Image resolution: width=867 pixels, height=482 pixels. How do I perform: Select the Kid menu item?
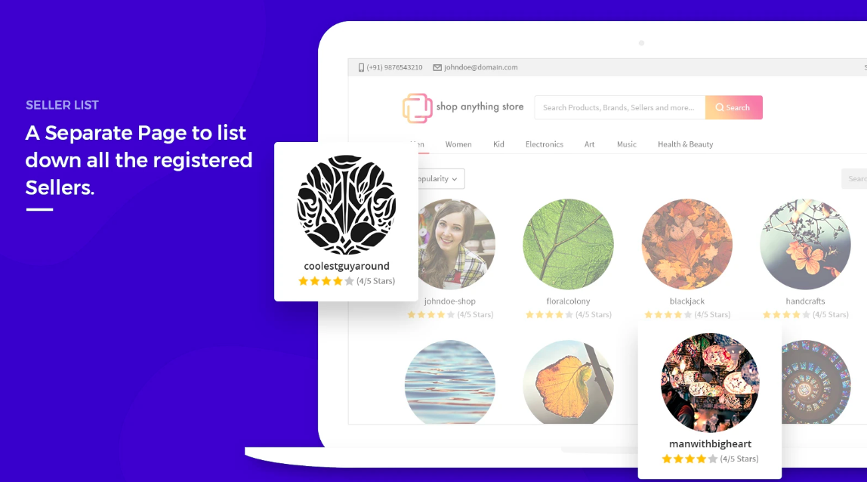click(498, 144)
